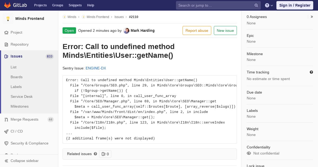Click the Minds breadcrumb group link
The height and width of the screenshot is (167, 318).
click(72, 17)
